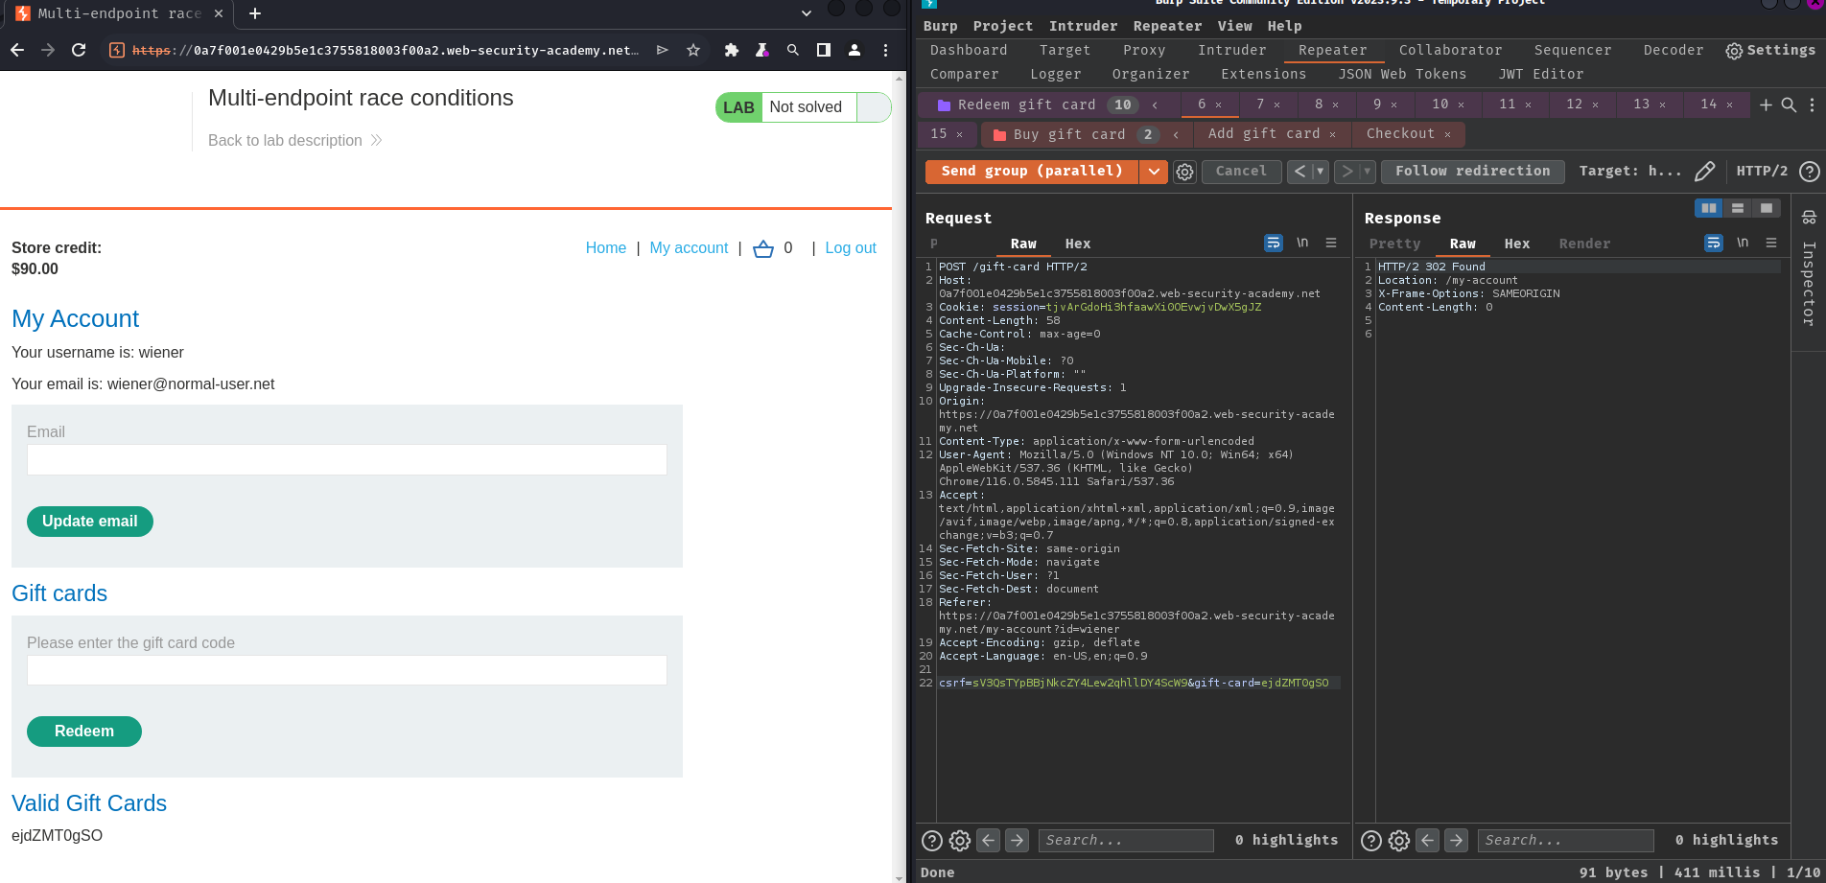Viewport: 1826px width, 883px height.
Task: Open My account link
Action: click(x=689, y=248)
